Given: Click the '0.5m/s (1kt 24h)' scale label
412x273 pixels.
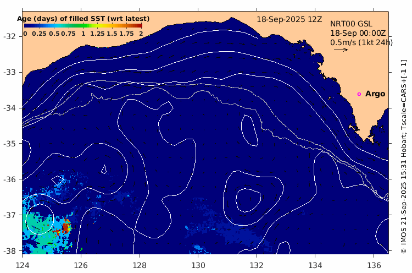Looking at the screenshot, I should point(361,42).
